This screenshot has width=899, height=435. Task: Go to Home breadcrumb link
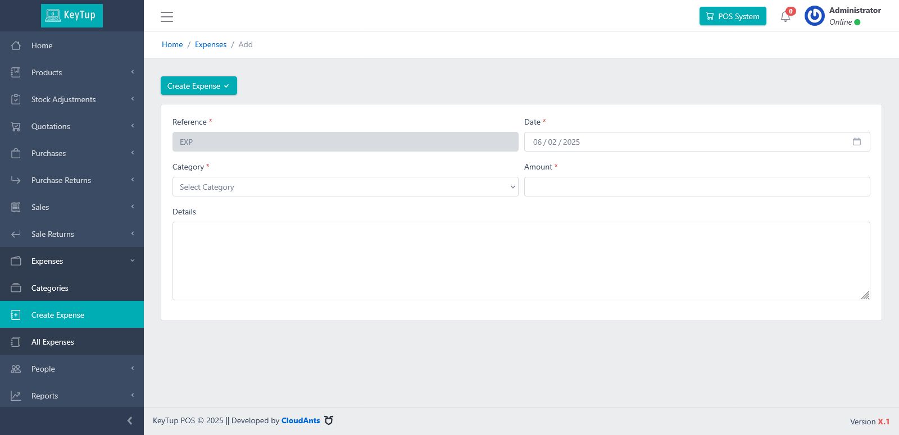[172, 44]
